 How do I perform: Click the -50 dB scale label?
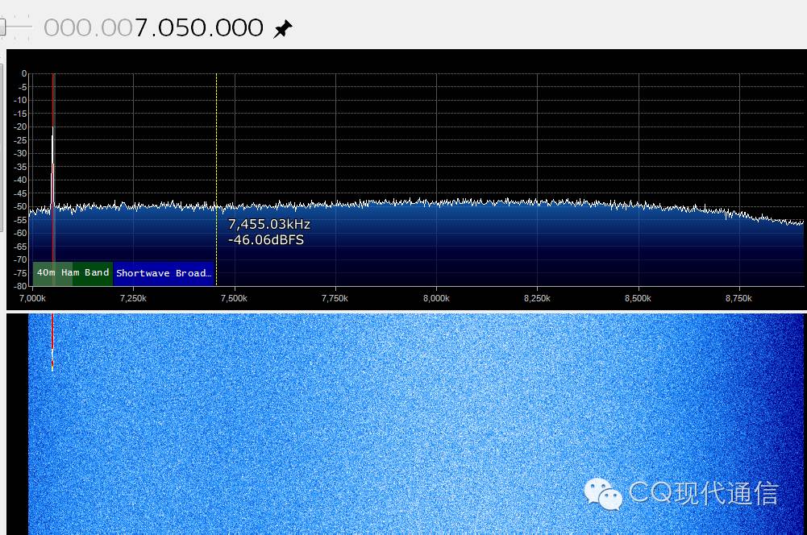pyautogui.click(x=21, y=207)
